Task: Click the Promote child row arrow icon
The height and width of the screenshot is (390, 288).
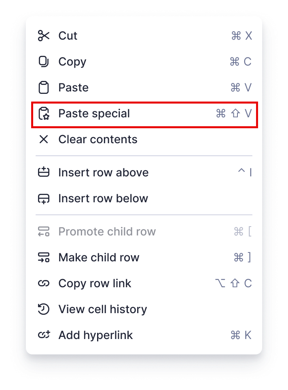Action: [44, 231]
